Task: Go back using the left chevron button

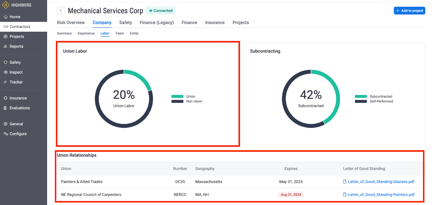Action: point(61,11)
